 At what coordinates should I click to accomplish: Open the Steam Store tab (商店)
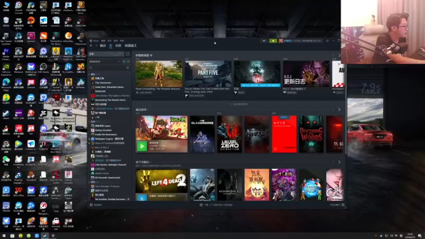(x=103, y=46)
